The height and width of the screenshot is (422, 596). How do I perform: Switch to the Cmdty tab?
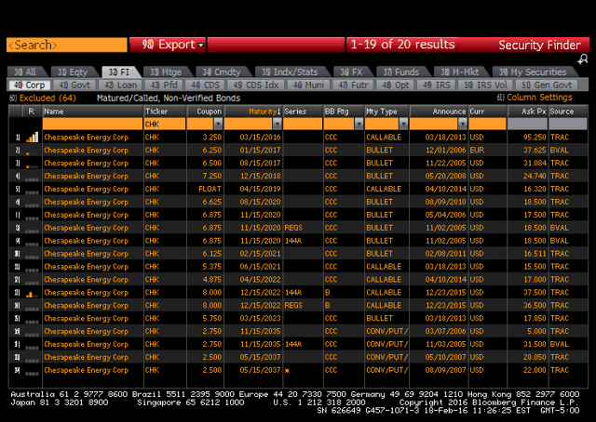(x=222, y=72)
